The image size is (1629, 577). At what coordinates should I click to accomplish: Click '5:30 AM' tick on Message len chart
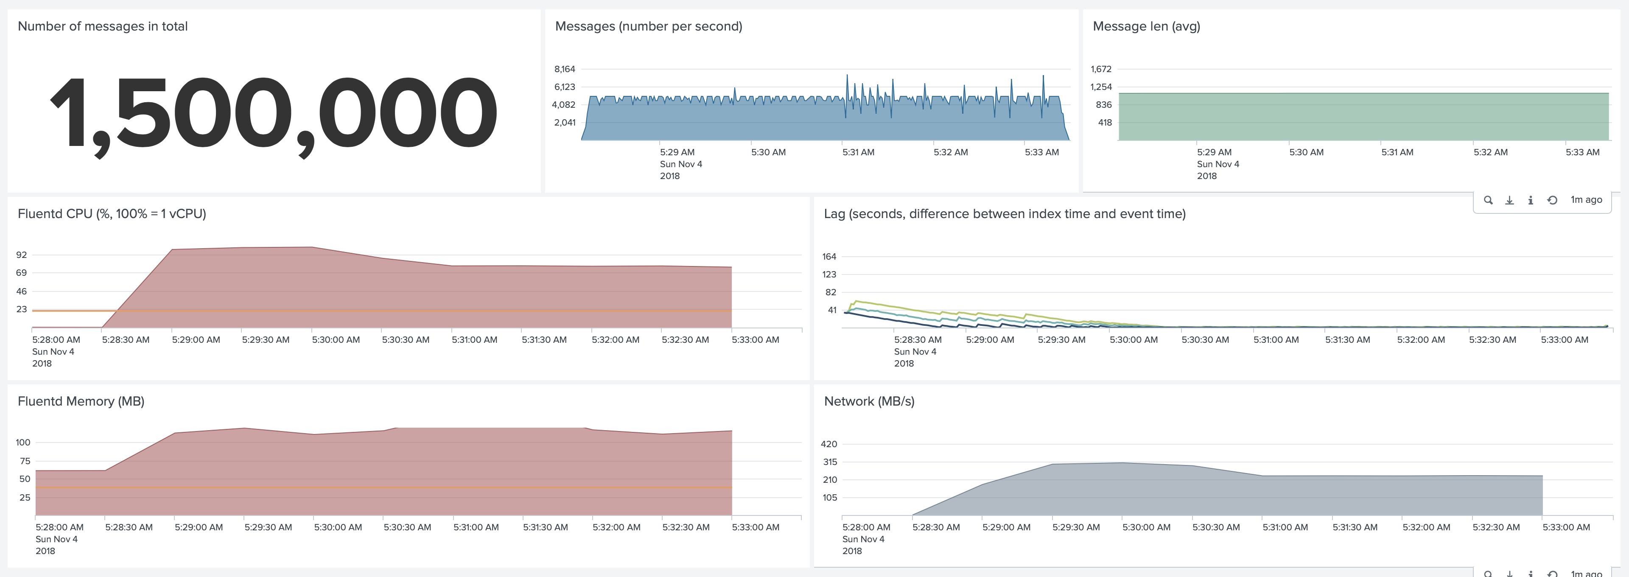pyautogui.click(x=1307, y=152)
